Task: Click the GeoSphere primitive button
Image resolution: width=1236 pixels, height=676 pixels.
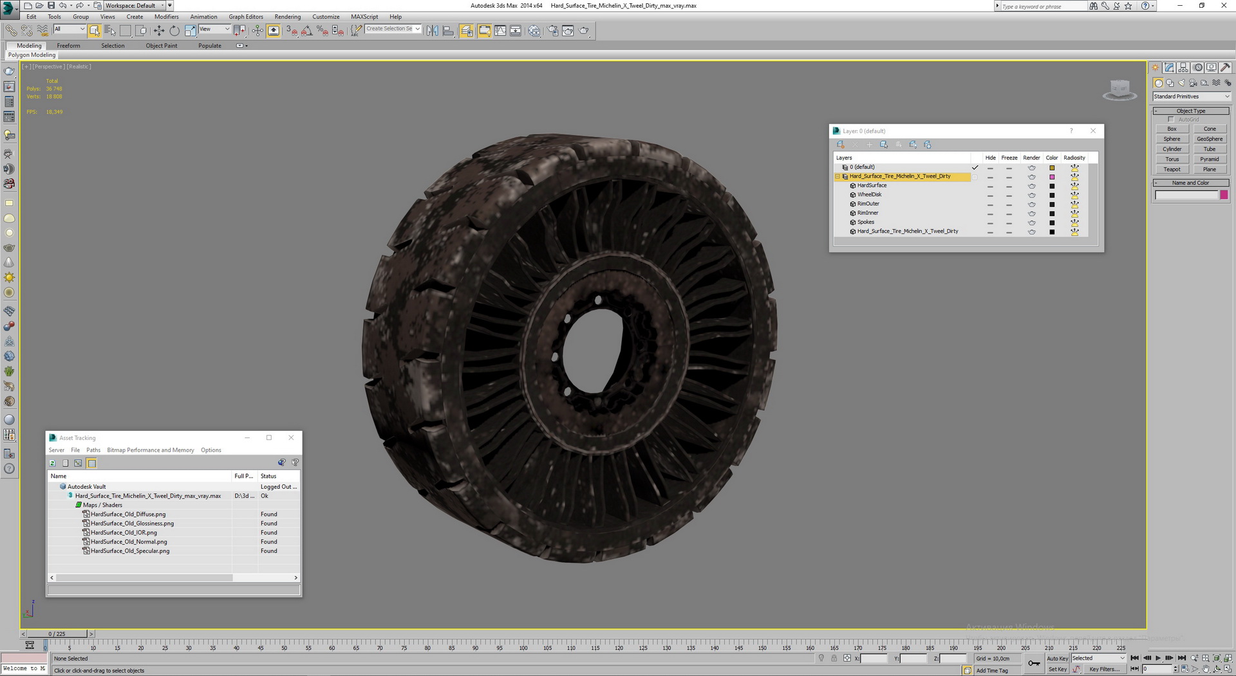Action: point(1210,139)
